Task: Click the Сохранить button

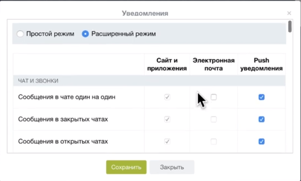Action: [126, 167]
